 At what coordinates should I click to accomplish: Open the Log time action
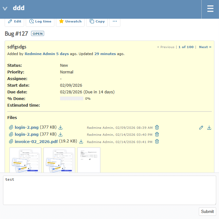[40, 22]
